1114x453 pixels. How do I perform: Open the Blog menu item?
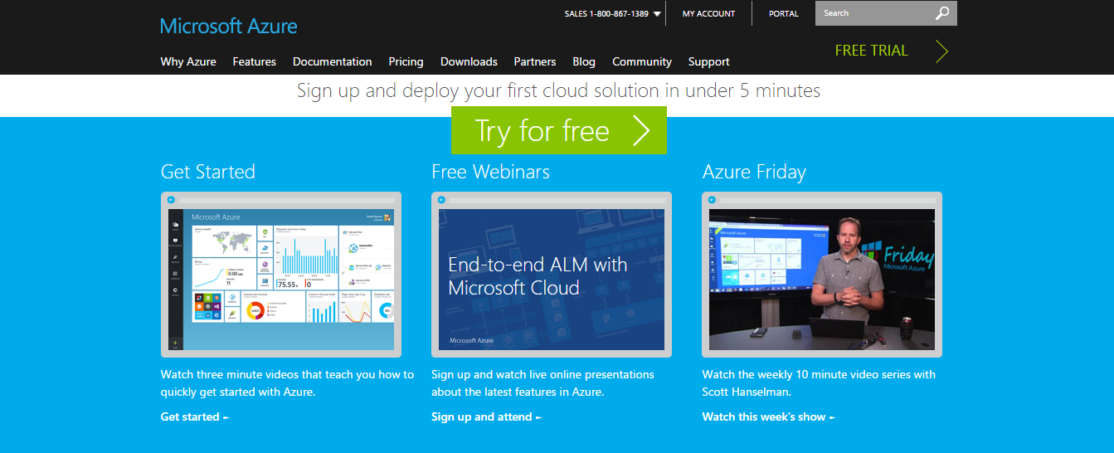click(584, 61)
